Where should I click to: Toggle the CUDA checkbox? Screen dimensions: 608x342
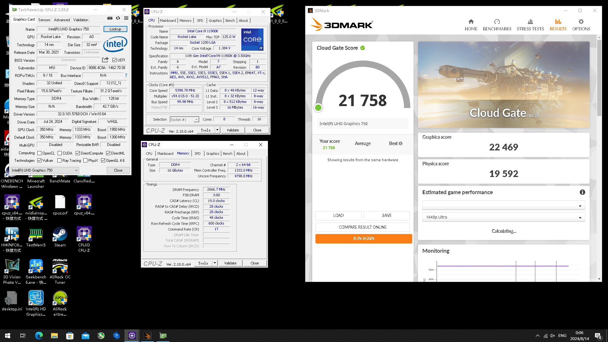pos(60,153)
